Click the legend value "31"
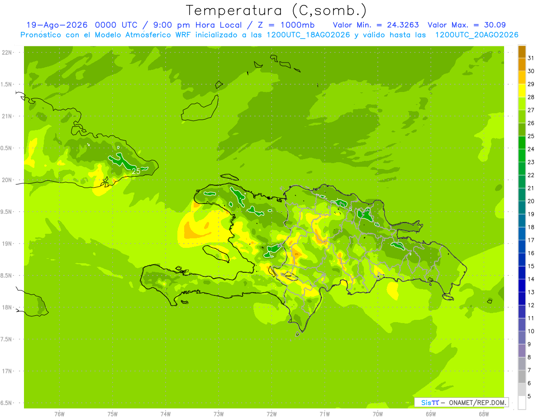The image size is (543, 420). coord(531,58)
